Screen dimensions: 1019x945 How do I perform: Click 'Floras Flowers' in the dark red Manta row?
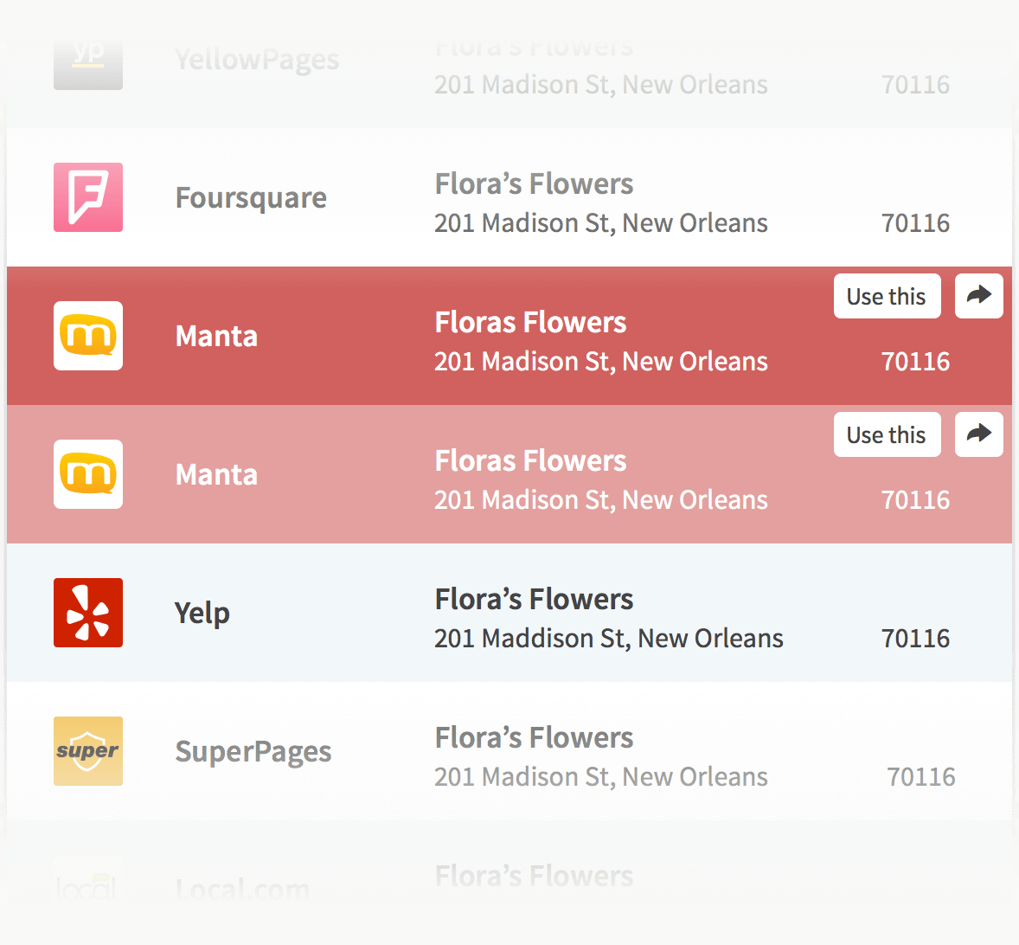pyautogui.click(x=530, y=323)
